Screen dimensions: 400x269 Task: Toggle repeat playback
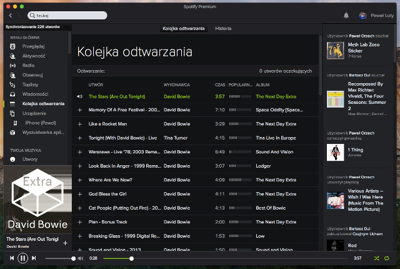[387, 258]
